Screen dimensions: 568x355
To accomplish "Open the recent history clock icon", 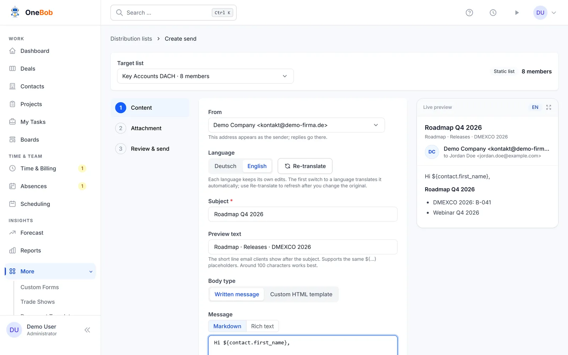I will click(x=493, y=13).
